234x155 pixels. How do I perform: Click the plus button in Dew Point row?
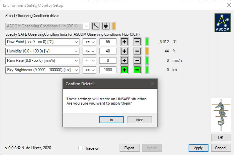pyautogui.click(x=125, y=42)
